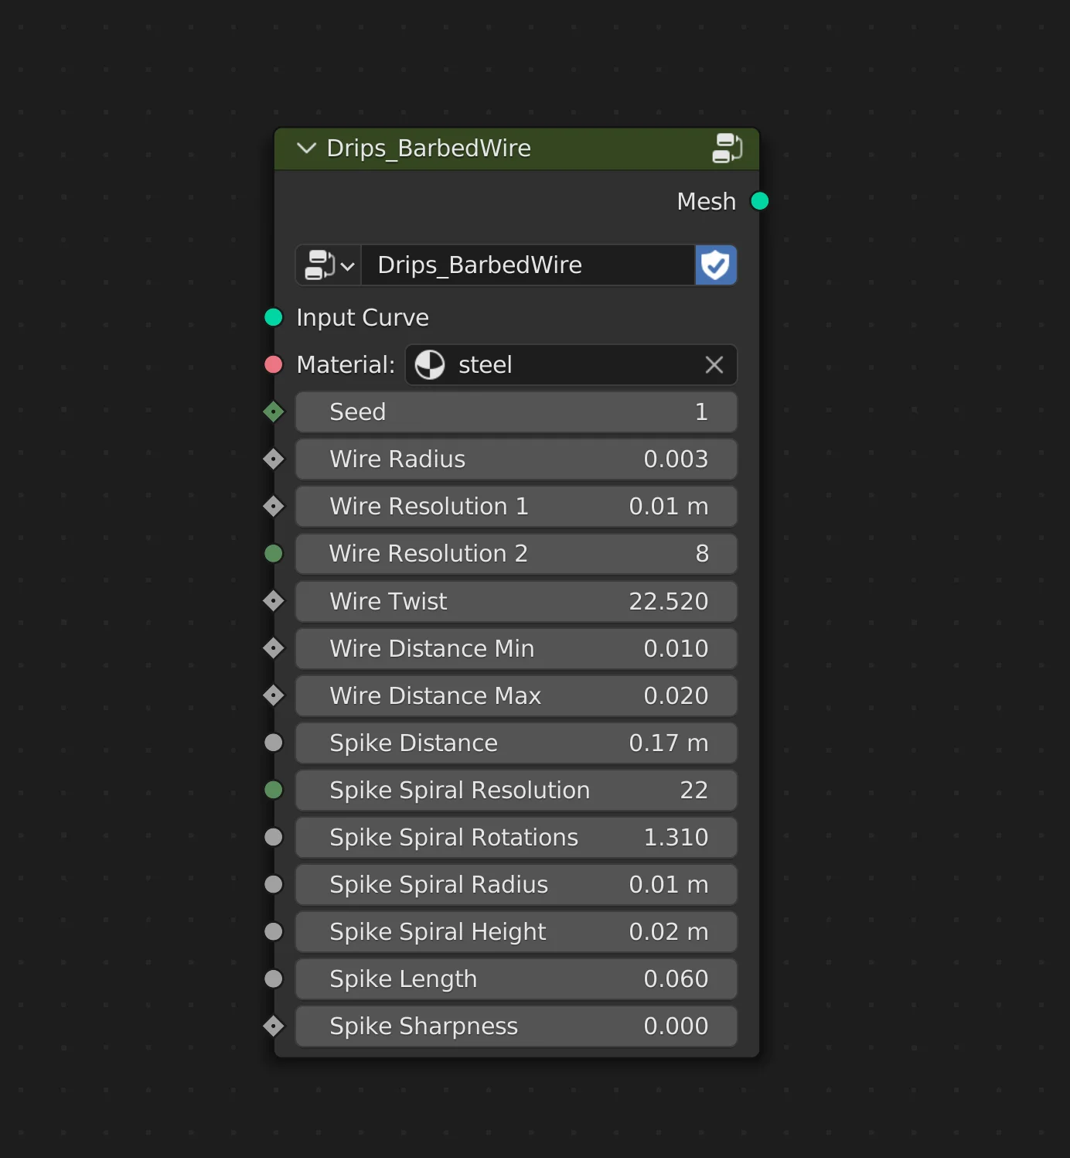Click the Material input socket circle
Image resolution: width=1070 pixels, height=1158 pixels.
273,364
